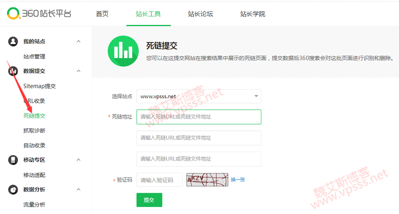Switch to the 站长论坛 tab

pos(200,14)
